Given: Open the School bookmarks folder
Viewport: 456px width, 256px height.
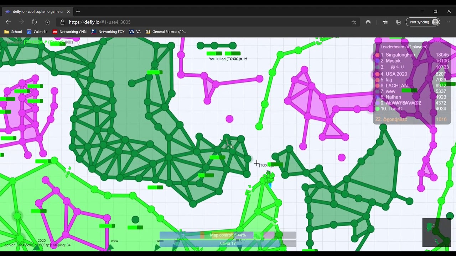Looking at the screenshot, I should pyautogui.click(x=13, y=32).
